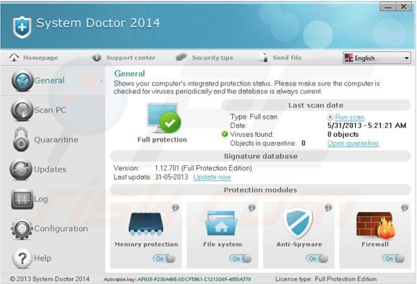The height and width of the screenshot is (284, 417).
Task: Open Security tips link
Action: [x=213, y=58]
